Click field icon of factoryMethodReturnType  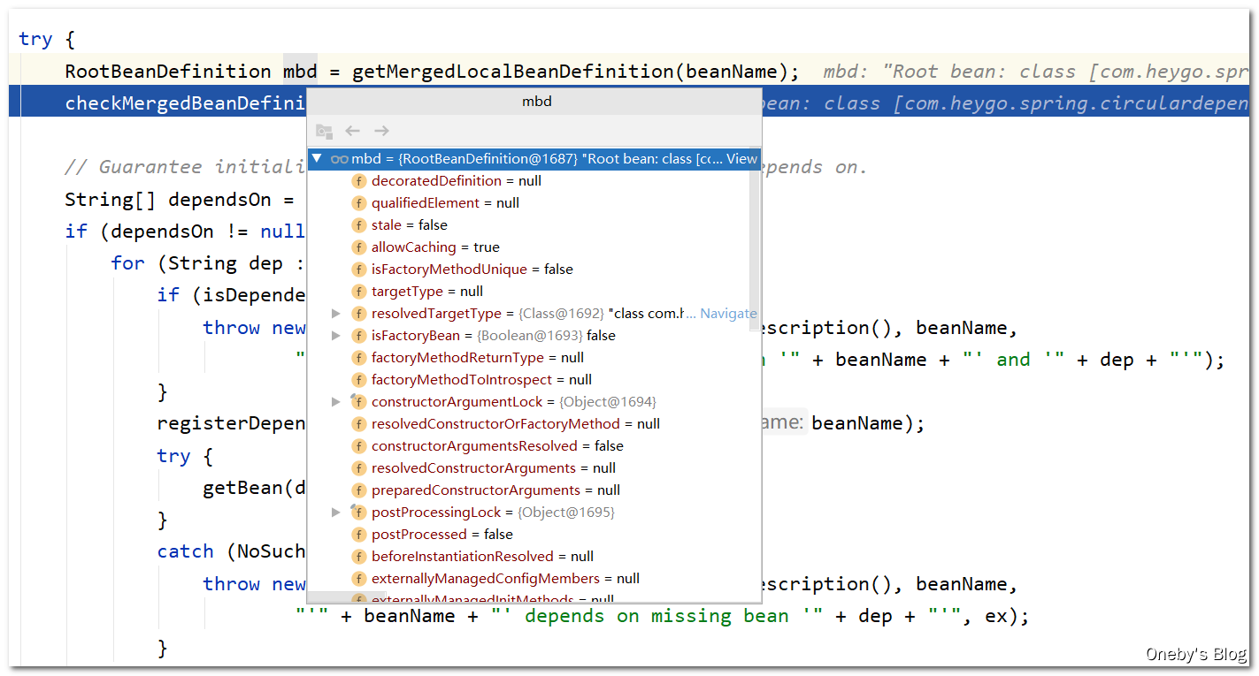tap(358, 358)
